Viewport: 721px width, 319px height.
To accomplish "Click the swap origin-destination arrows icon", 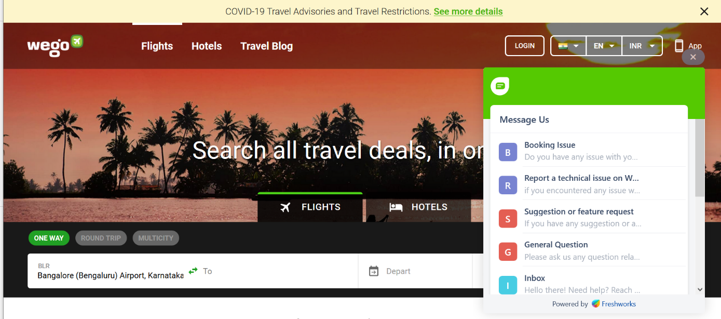I will coord(193,271).
